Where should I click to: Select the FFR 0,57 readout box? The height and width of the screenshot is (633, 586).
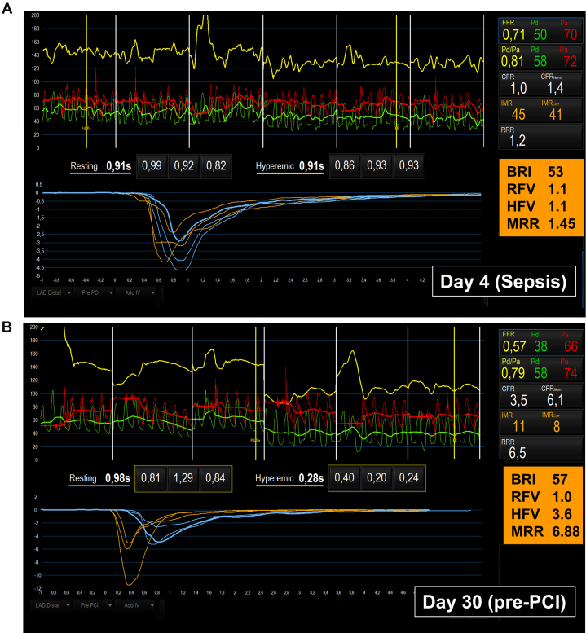coord(541,342)
